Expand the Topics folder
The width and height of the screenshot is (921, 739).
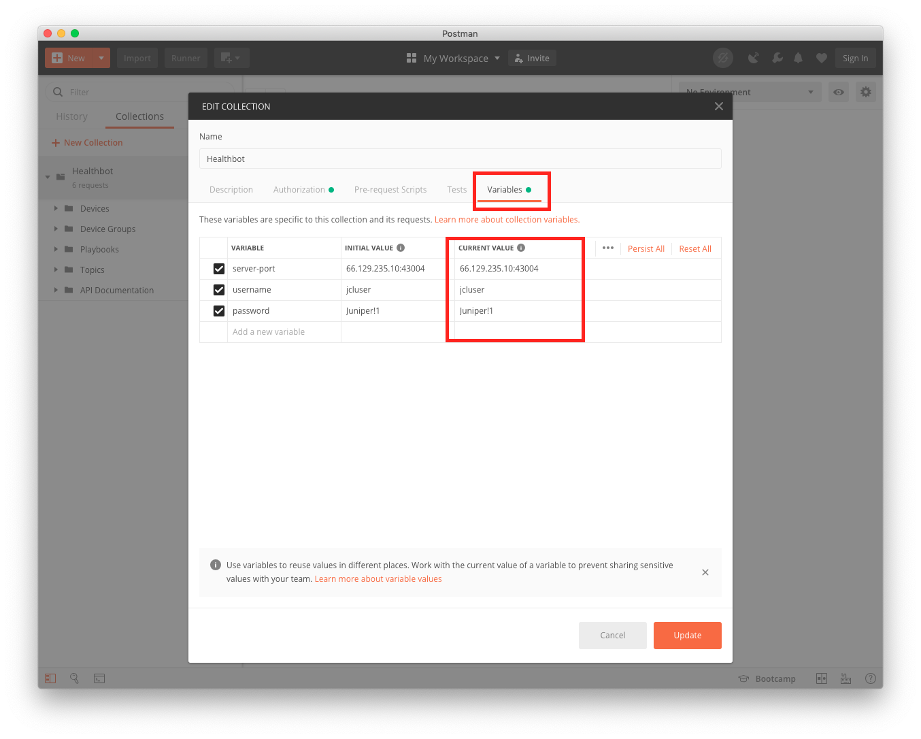coord(56,269)
